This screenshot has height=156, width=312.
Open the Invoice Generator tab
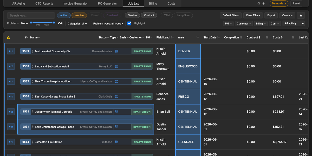(x=76, y=4)
